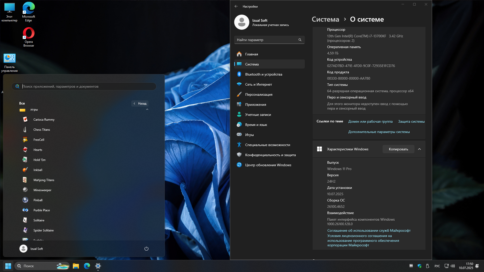
Task: Open Приложения settings
Action: (x=269, y=105)
